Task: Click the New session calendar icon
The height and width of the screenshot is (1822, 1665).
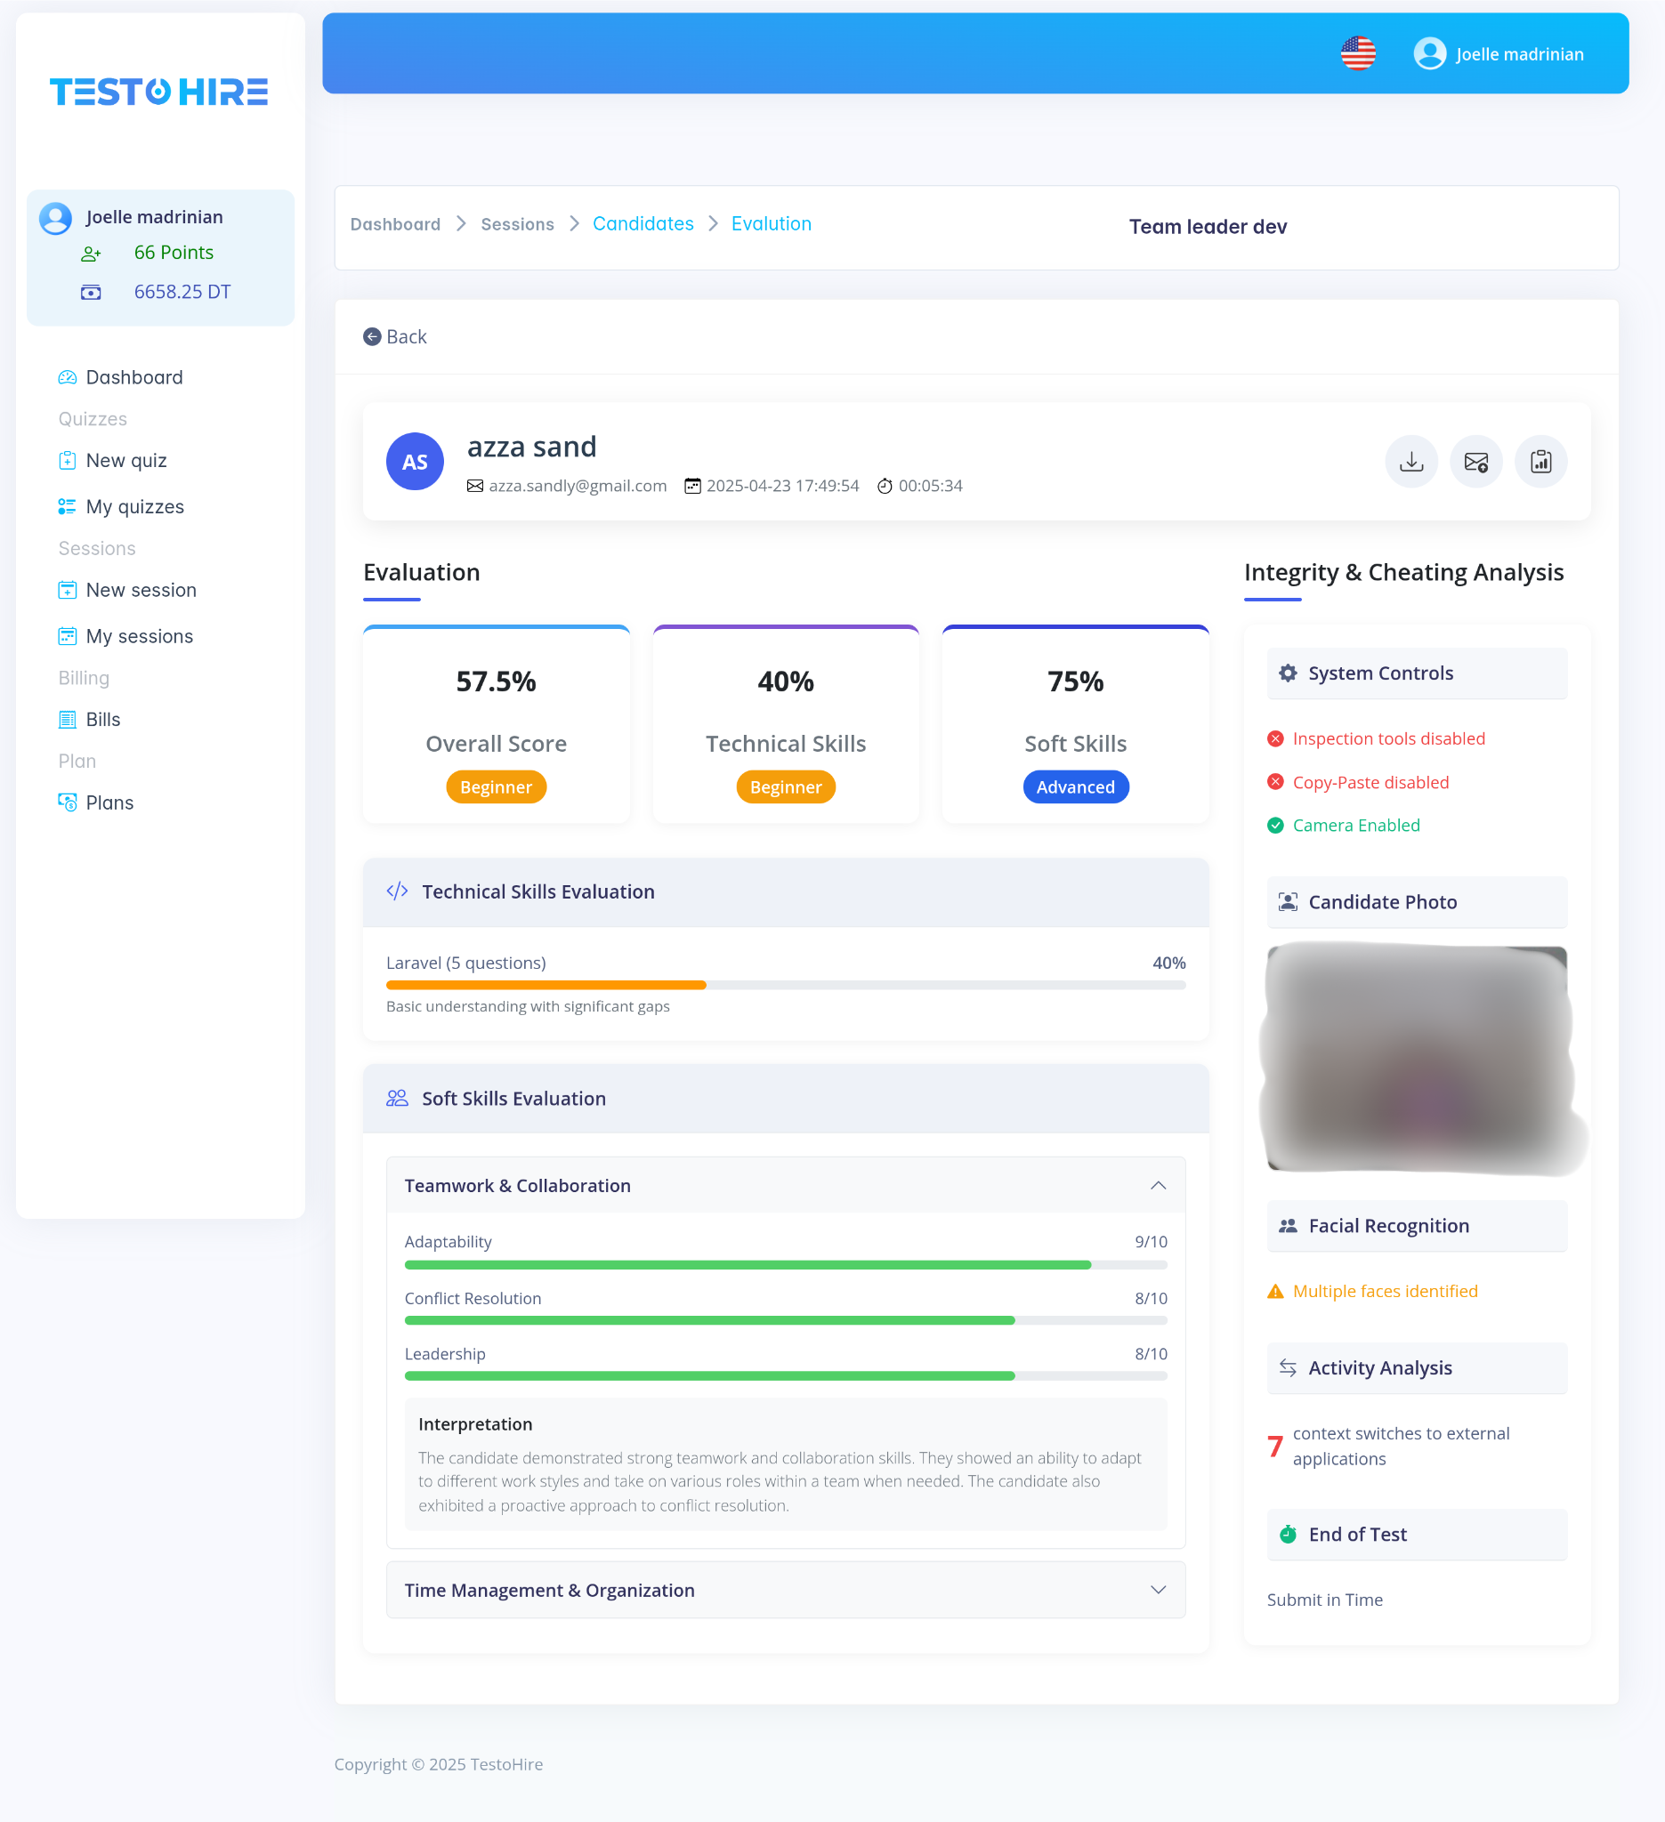Action: (x=68, y=589)
